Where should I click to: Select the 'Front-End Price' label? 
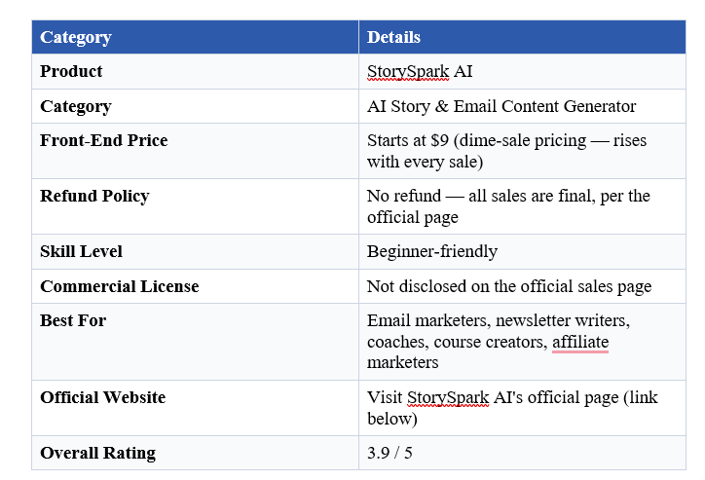pyautogui.click(x=104, y=140)
